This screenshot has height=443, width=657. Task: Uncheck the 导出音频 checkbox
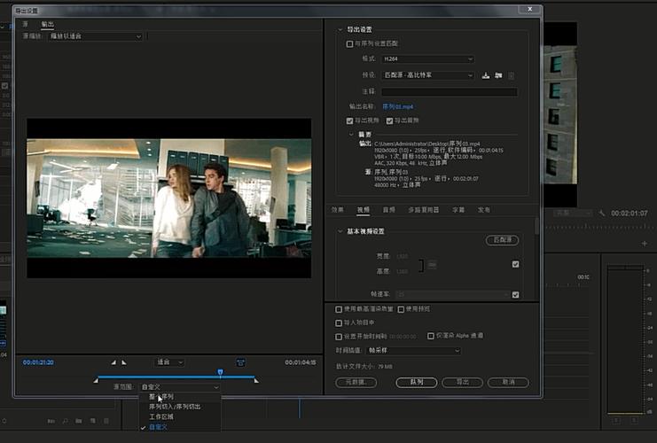point(389,121)
